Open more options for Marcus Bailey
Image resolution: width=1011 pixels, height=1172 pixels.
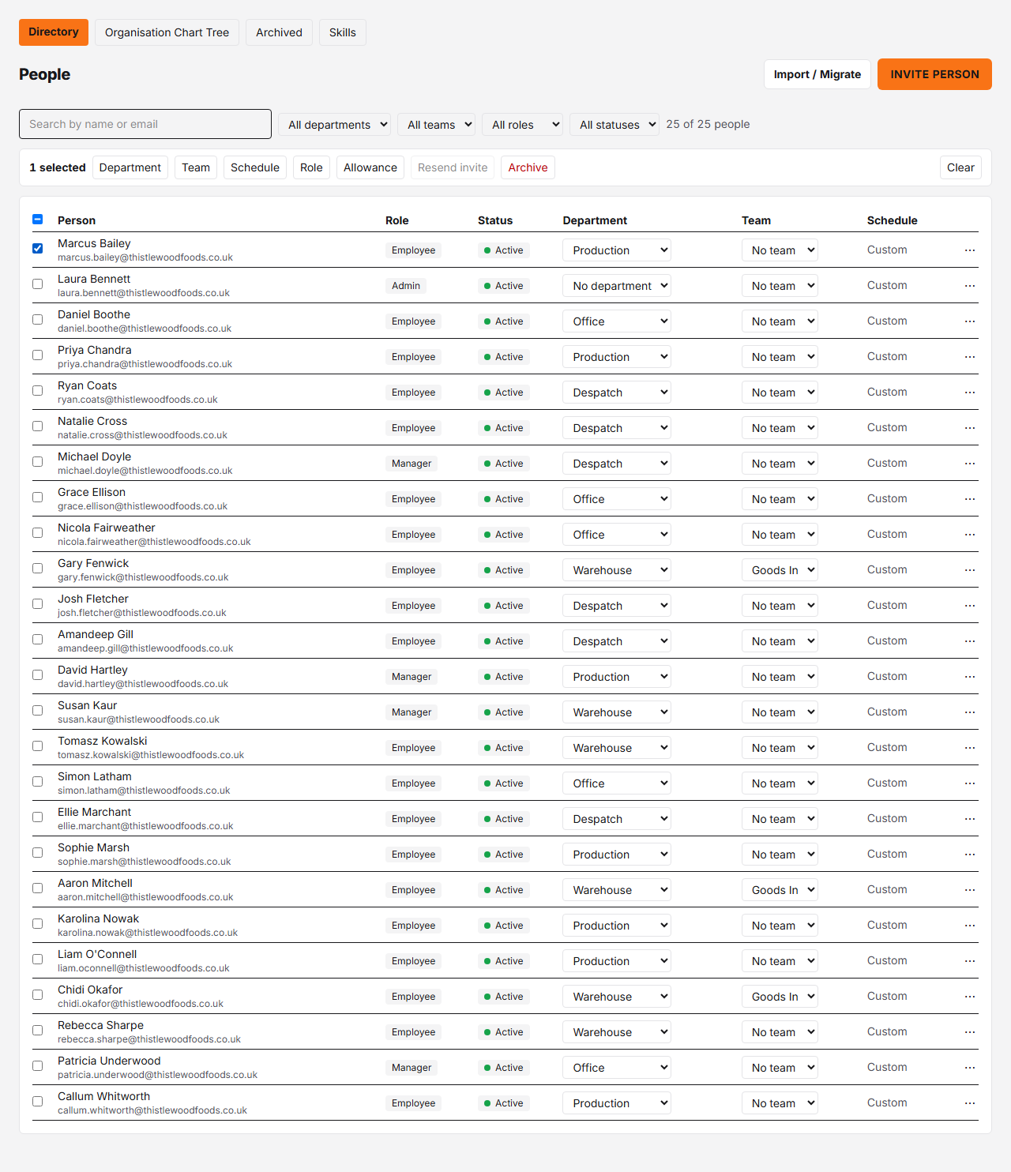[x=969, y=250]
